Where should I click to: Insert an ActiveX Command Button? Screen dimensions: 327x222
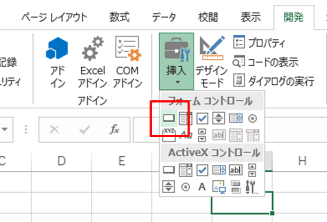pos(169,170)
